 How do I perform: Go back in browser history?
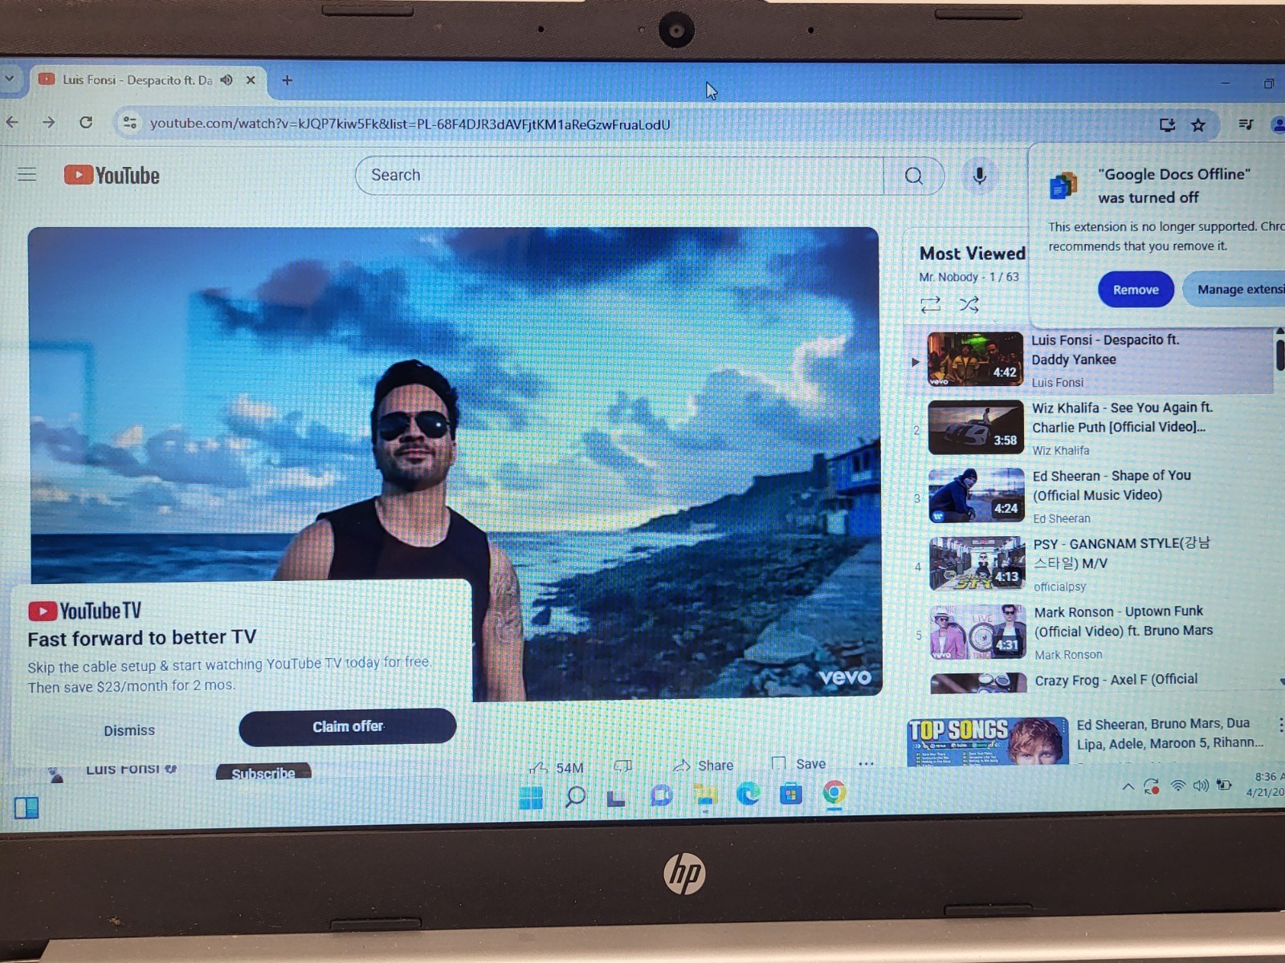[12, 122]
